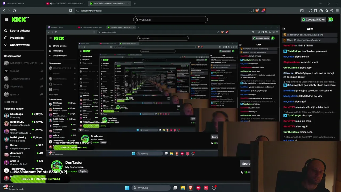The height and width of the screenshot is (192, 341).
Task: Close the DonTasior Stream tab
Action: click(128, 3)
